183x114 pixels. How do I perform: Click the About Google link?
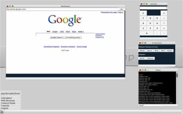coord(82,46)
